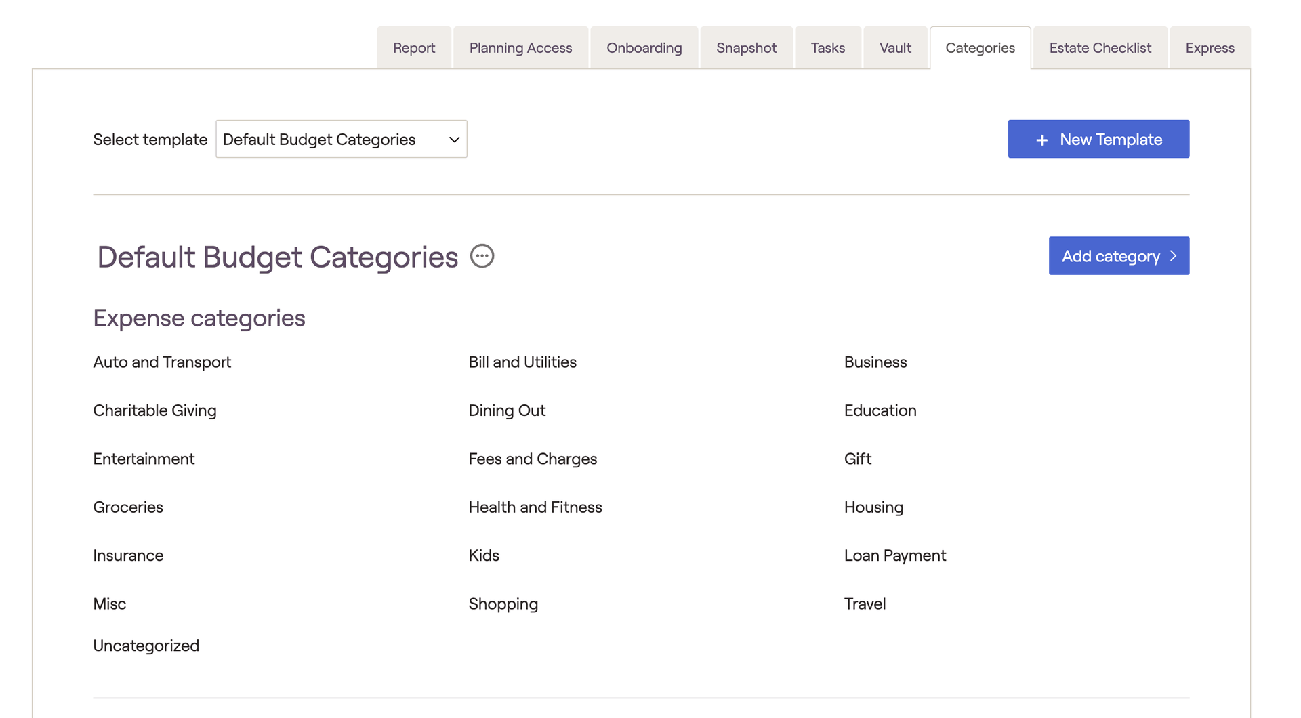Switch to the Vault tab
Screen dimensions: 1301x718
click(x=894, y=48)
